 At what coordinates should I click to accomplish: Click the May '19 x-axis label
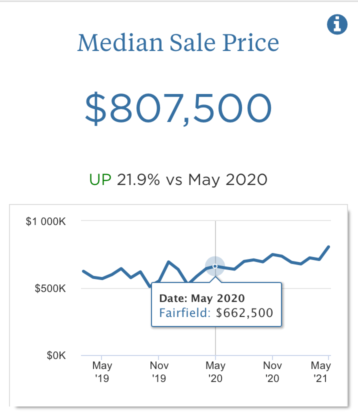(102, 372)
